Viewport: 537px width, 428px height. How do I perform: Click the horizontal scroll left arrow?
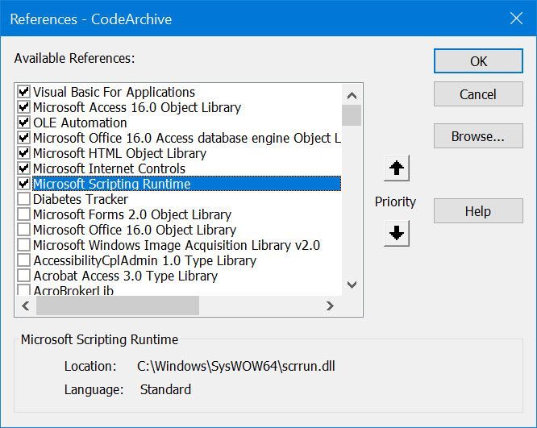coord(26,305)
